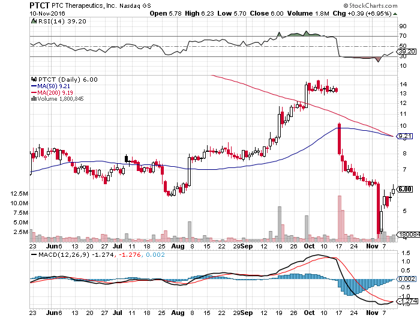The width and height of the screenshot is (420, 318).
Task: Click the PTCT (Daily) 6.00 legend label
Action: point(68,80)
